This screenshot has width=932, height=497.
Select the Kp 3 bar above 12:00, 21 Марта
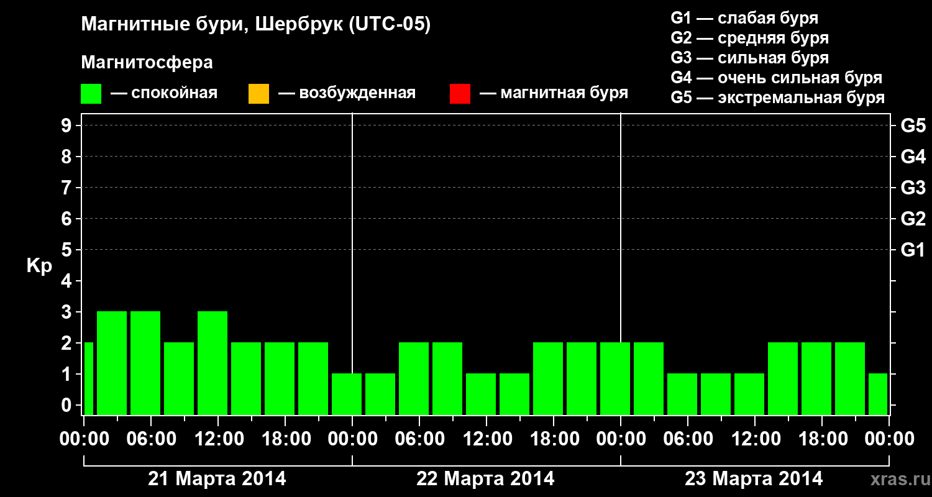click(212, 363)
